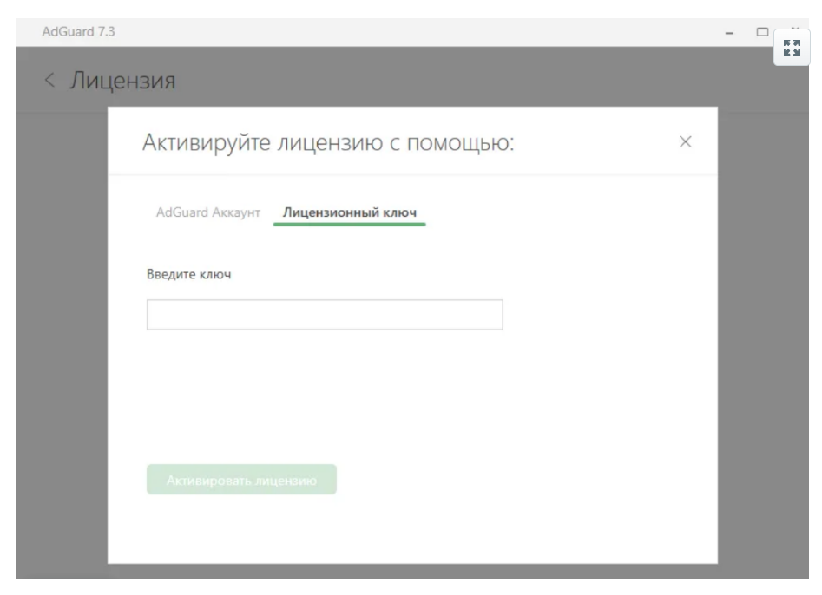Click the Активировать лицензию button

click(x=241, y=480)
